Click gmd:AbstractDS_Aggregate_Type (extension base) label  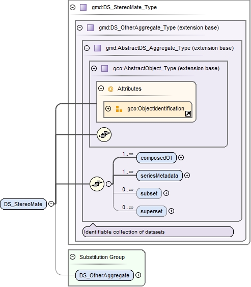coord(170,48)
